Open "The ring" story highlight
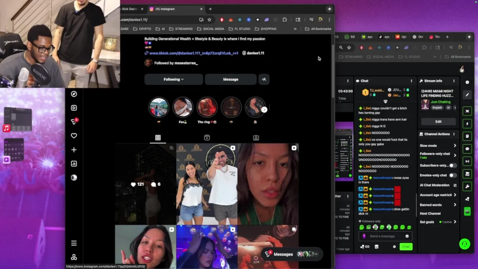This screenshot has height=269, width=478. coord(207,111)
